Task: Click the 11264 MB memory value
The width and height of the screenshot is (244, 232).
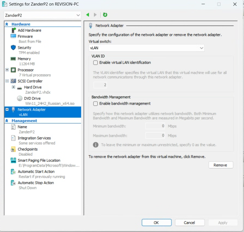Action: [27, 64]
